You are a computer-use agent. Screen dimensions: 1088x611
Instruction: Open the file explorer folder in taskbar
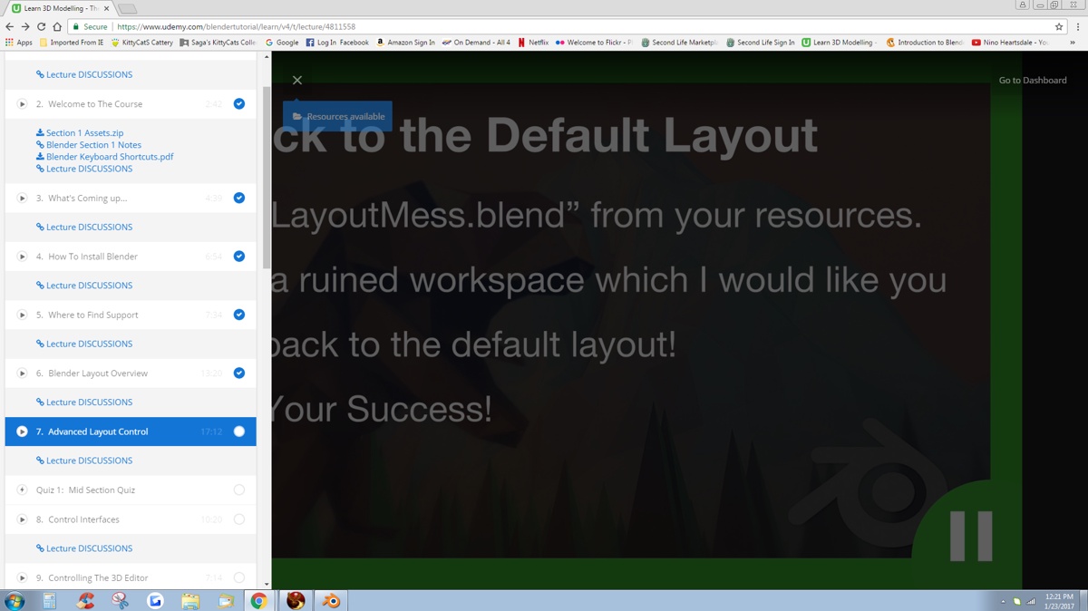tap(190, 600)
